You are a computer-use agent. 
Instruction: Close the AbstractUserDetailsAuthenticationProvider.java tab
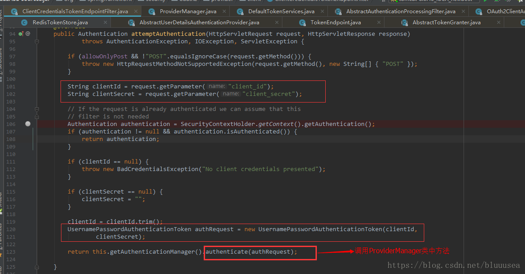coord(277,22)
